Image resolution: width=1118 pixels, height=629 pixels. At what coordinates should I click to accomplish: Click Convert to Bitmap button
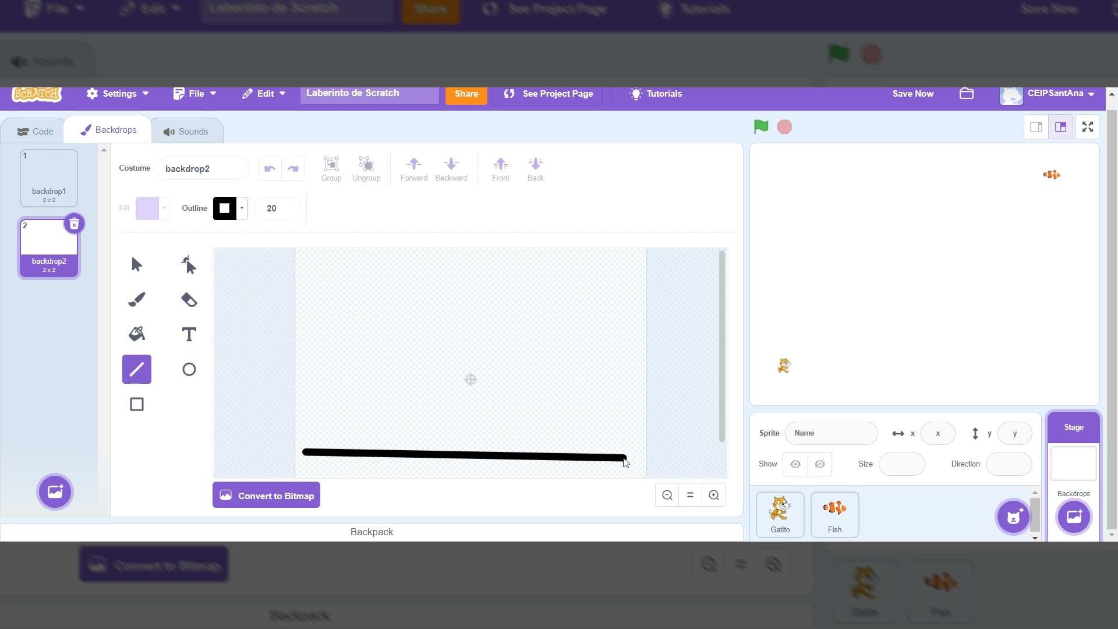(266, 496)
